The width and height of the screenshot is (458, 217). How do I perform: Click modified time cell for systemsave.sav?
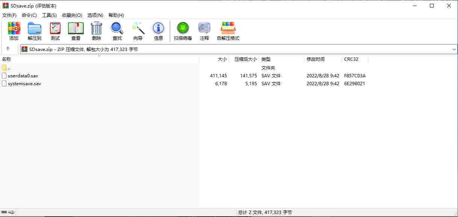pyautogui.click(x=323, y=84)
